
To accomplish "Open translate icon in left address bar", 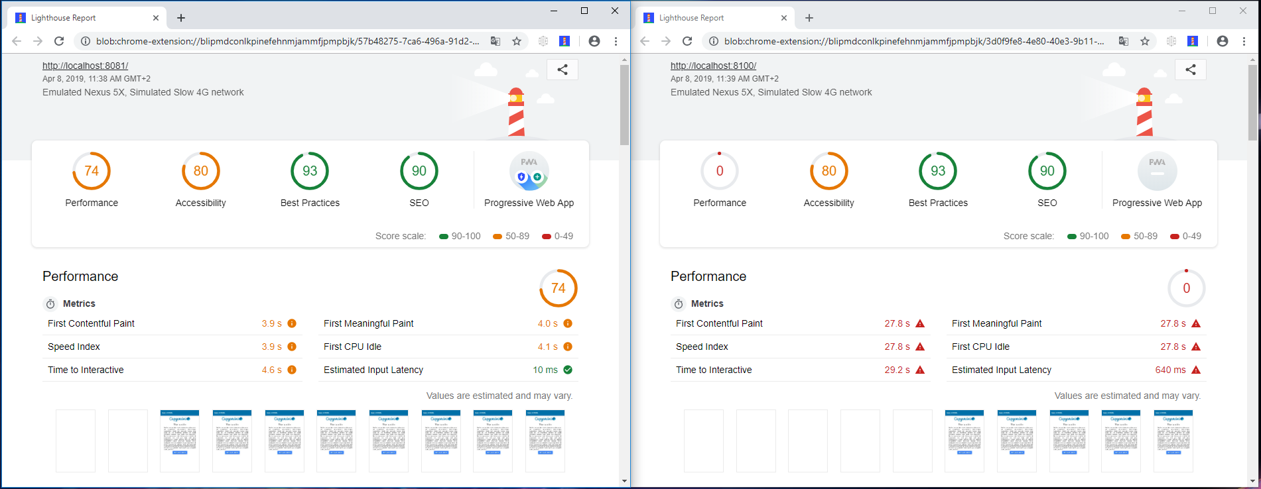I will (496, 41).
